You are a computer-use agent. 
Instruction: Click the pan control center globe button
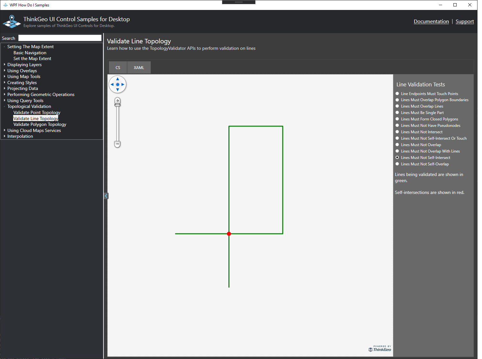click(x=118, y=84)
